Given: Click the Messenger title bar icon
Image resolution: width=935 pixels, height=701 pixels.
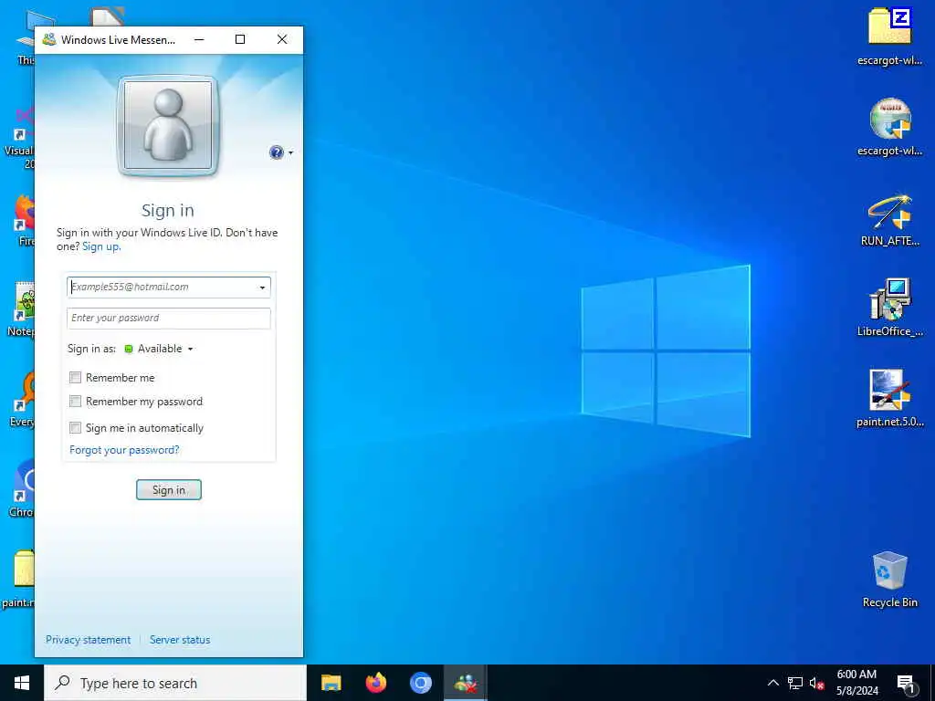Looking at the screenshot, I should pos(49,40).
